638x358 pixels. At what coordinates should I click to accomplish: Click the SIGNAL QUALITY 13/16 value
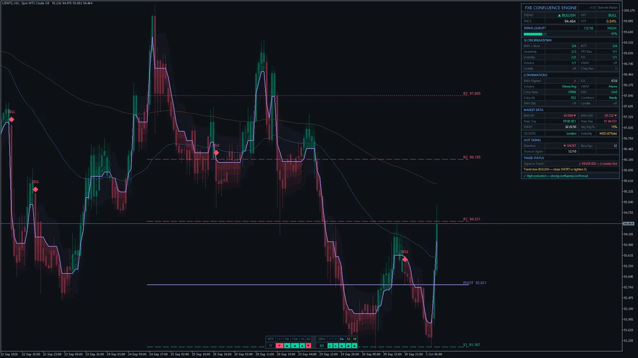click(588, 28)
